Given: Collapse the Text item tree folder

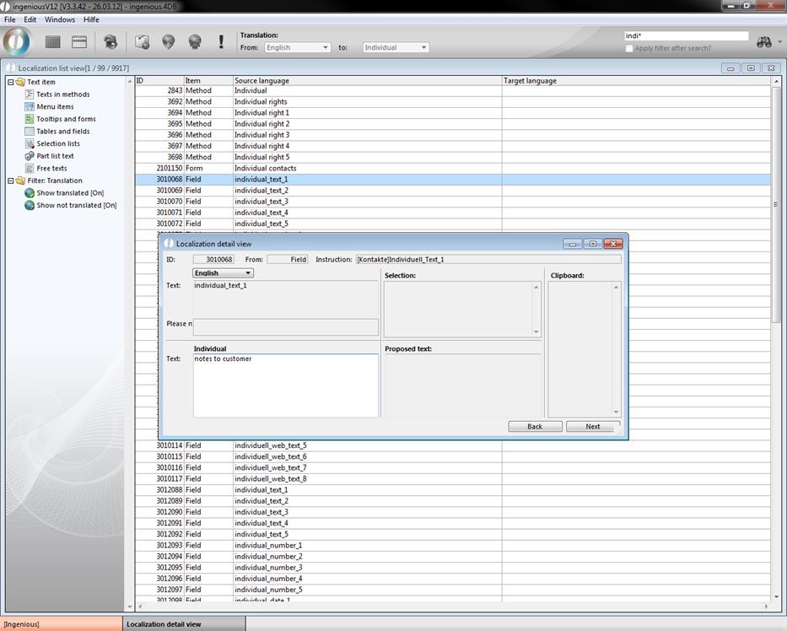Looking at the screenshot, I should point(9,82).
